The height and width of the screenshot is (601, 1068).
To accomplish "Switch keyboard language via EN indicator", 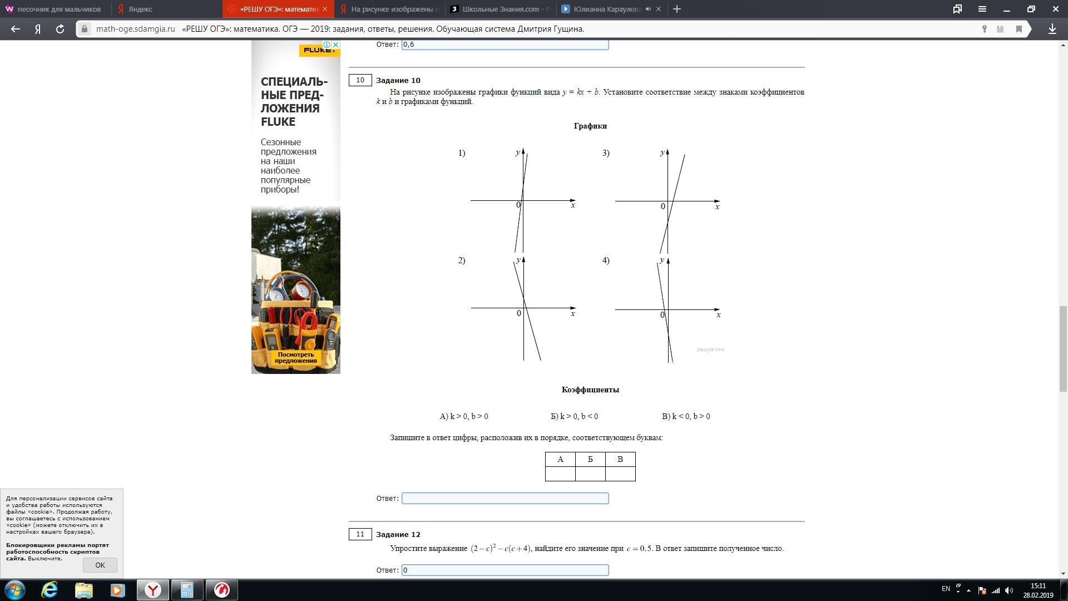I will point(946,588).
